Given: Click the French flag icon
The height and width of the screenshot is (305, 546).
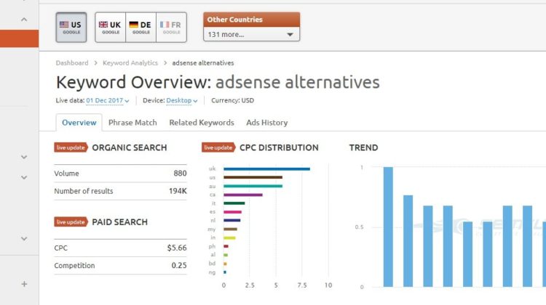Looking at the screenshot, I should [x=165, y=24].
